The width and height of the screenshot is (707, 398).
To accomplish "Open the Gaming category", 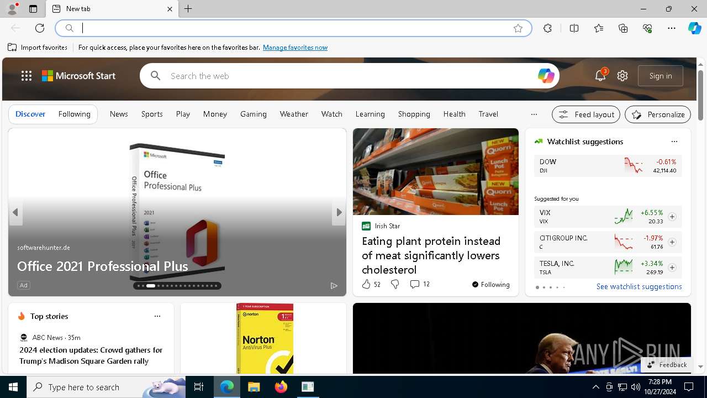I will coord(254,114).
